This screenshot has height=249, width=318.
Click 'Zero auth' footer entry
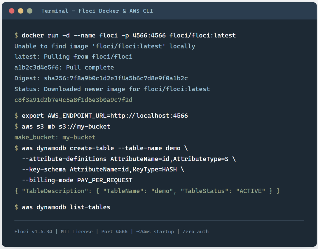[195, 231]
